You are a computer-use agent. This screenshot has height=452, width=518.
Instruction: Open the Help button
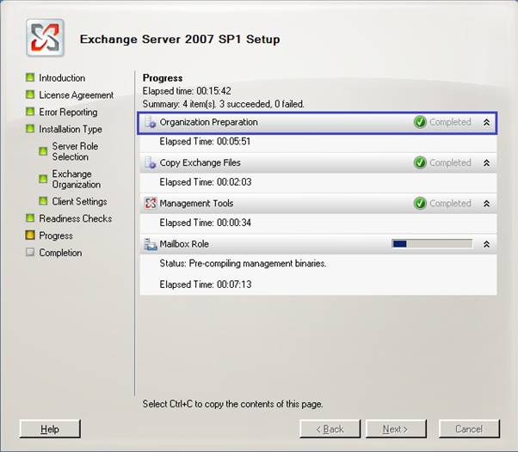click(x=50, y=429)
